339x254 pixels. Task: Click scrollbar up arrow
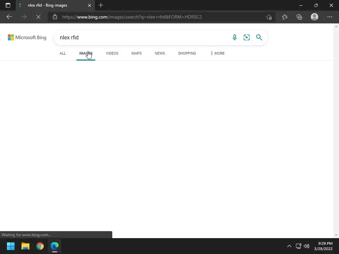(336, 26)
